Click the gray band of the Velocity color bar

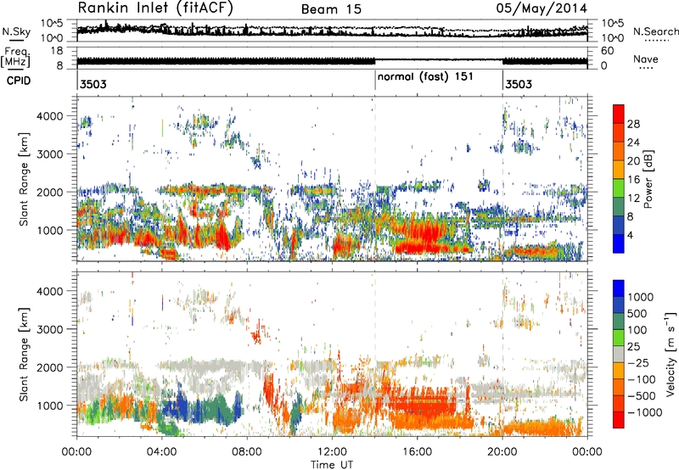tap(619, 354)
